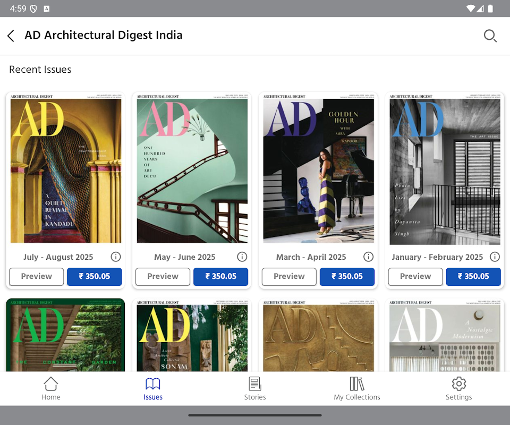Preview the January - February 2025 issue

415,276
